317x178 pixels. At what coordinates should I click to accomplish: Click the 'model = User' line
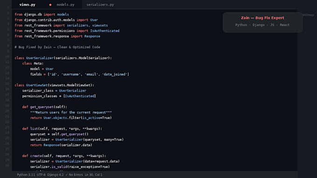(x=42, y=69)
